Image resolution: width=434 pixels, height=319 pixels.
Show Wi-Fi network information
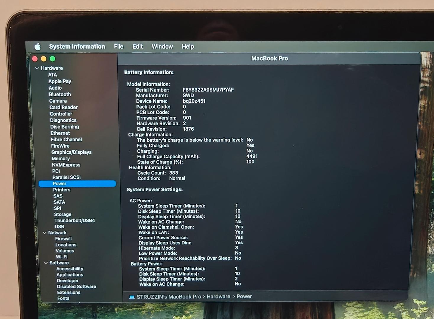coord(61,257)
